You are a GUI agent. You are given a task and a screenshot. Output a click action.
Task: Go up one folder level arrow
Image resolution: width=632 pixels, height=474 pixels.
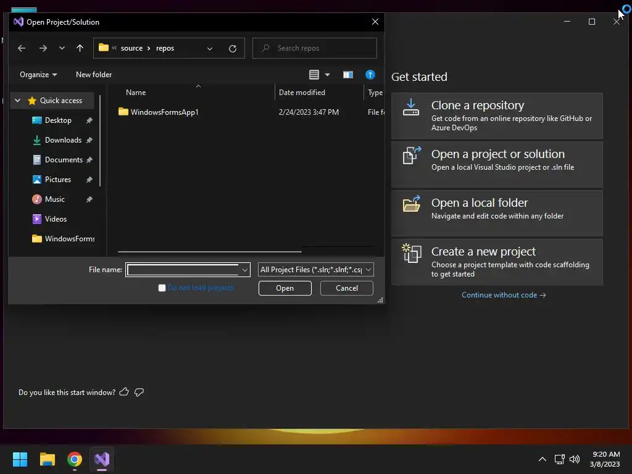(x=80, y=48)
